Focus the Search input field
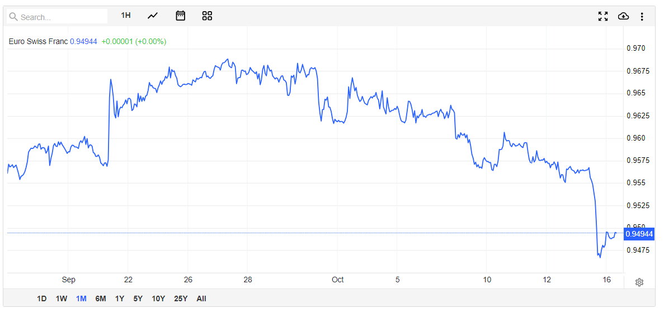This screenshot has width=664, height=318. point(62,17)
